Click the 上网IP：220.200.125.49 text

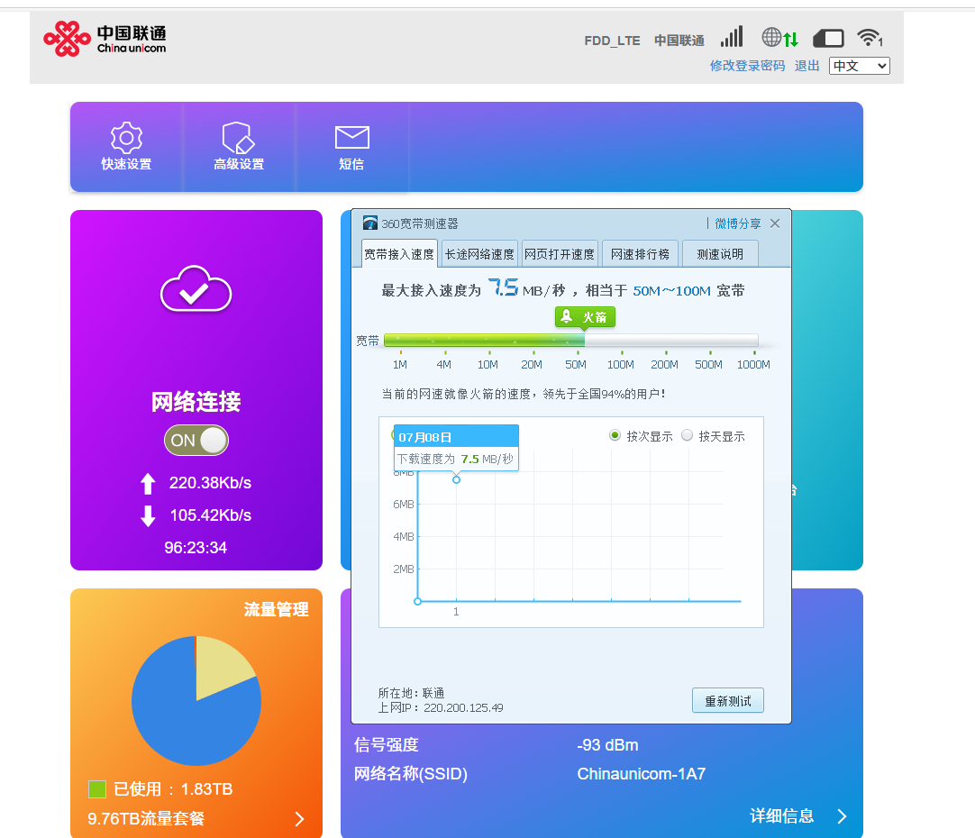click(441, 708)
